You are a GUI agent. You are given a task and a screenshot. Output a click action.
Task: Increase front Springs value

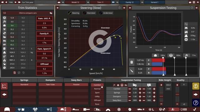pos(140,93)
